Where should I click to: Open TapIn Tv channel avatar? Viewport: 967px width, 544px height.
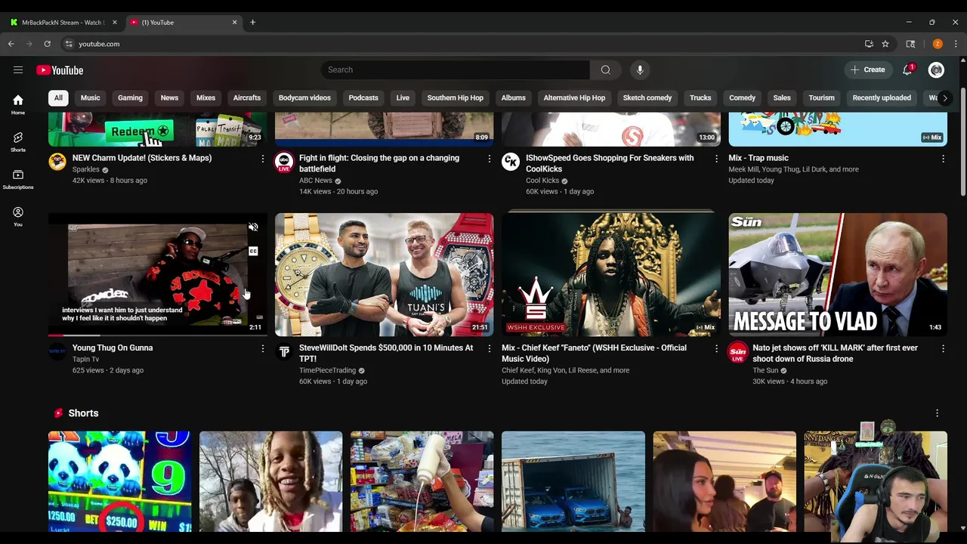point(57,351)
